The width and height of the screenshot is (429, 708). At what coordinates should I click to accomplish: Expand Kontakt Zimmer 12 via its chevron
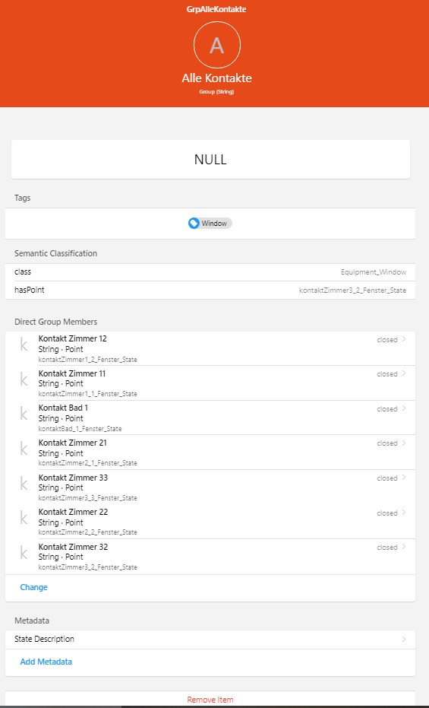pos(404,339)
